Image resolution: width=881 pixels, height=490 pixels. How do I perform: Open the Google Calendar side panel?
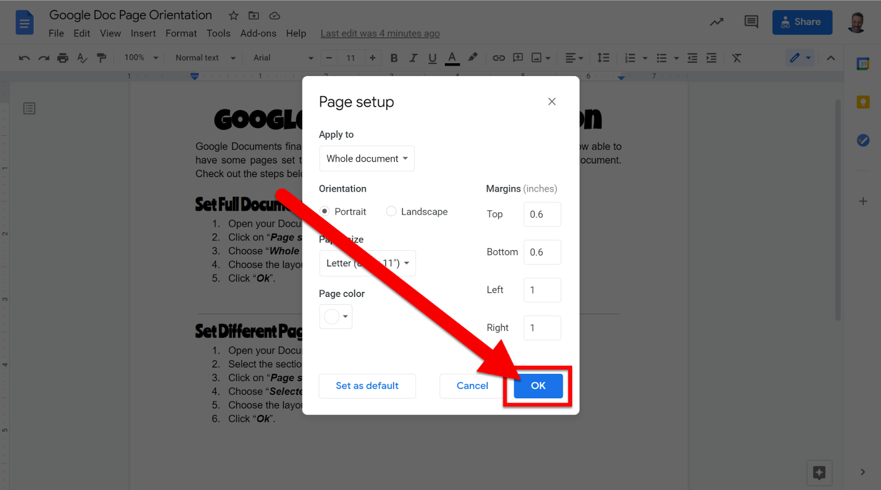point(863,64)
